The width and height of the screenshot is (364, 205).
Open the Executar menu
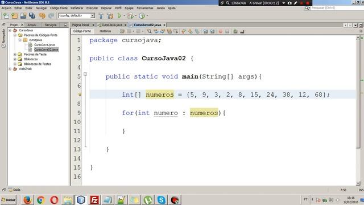(92, 8)
